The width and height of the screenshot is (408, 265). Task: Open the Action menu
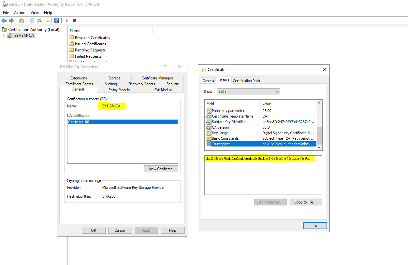point(20,13)
